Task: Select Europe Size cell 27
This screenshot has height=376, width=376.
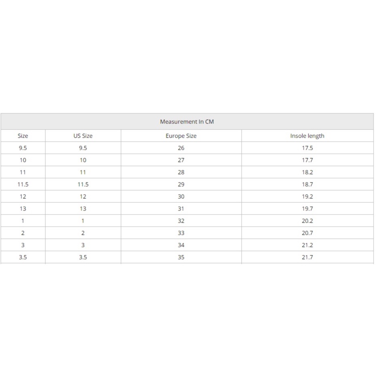Action: (181, 160)
